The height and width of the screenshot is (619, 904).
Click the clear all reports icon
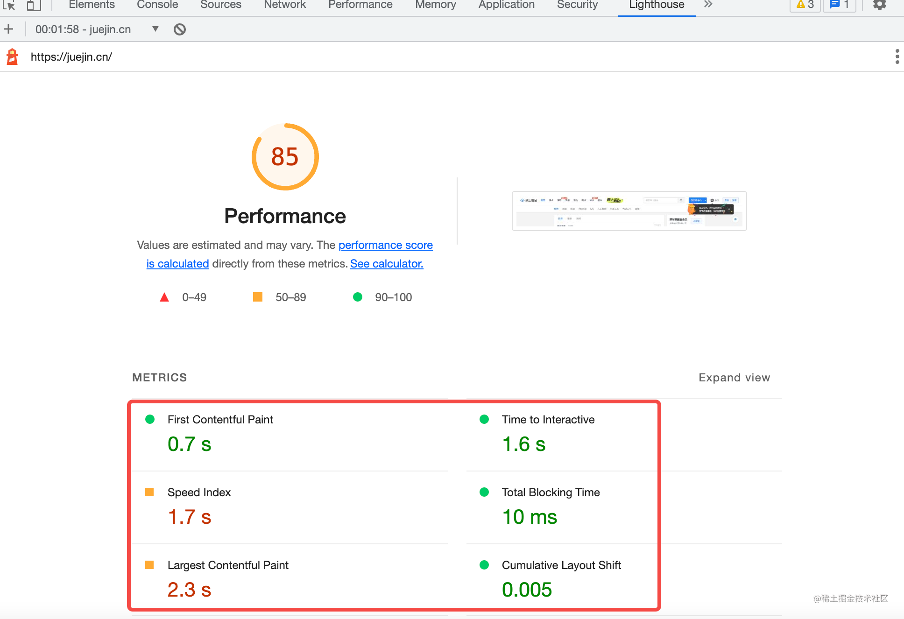[x=180, y=29]
